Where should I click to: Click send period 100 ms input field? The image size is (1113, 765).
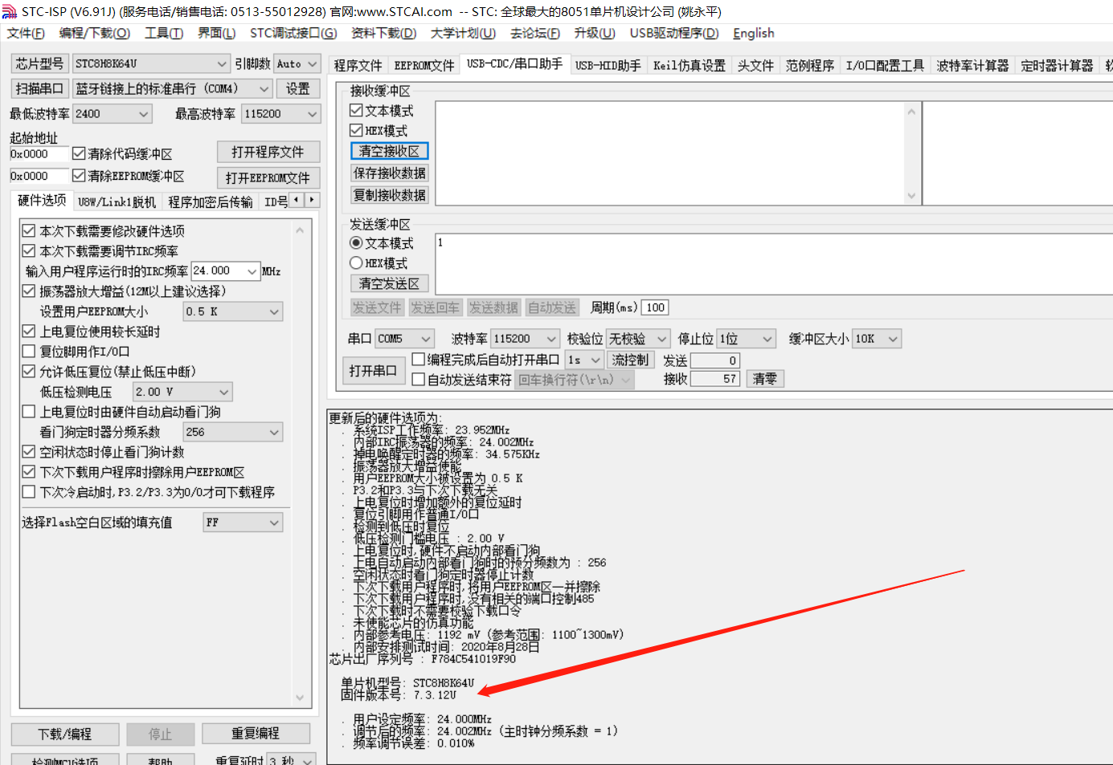[x=655, y=307]
